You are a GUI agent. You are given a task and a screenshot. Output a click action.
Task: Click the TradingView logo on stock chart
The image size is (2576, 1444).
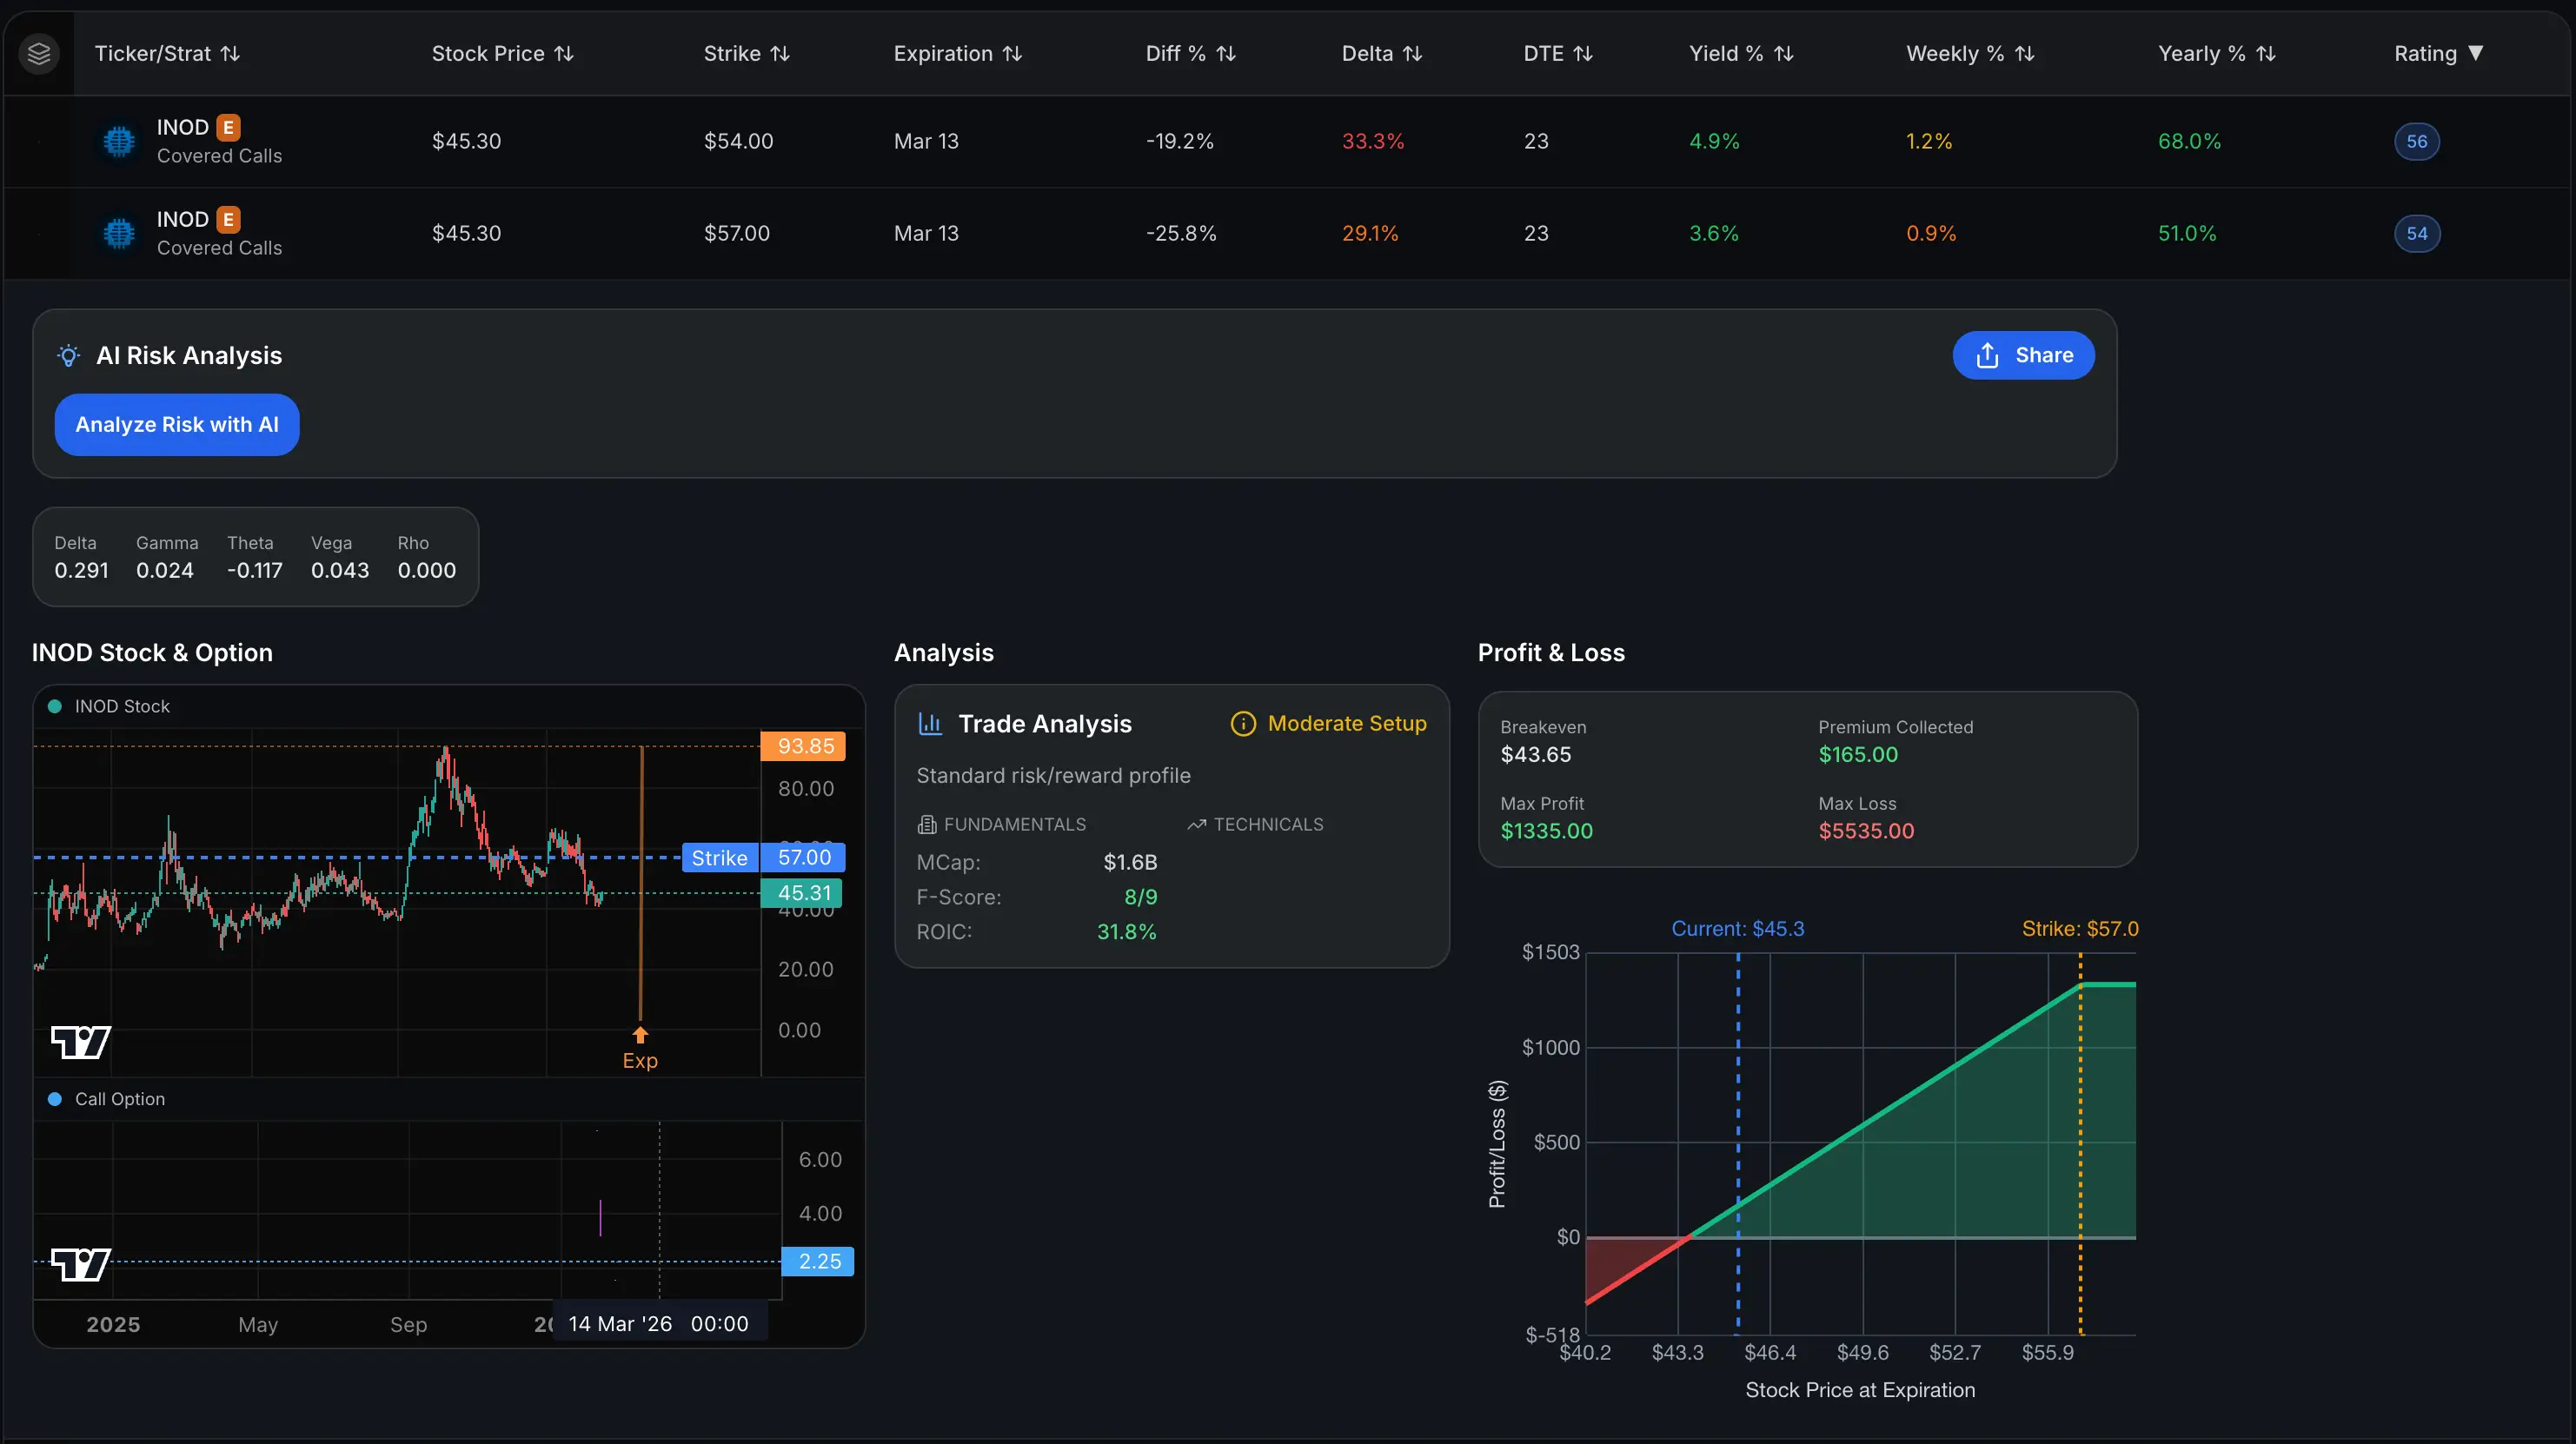[80, 1043]
